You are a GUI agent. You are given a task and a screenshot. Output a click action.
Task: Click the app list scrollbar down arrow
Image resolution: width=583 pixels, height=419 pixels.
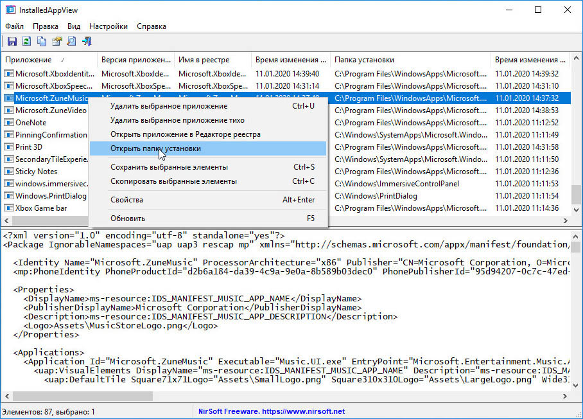pos(576,210)
